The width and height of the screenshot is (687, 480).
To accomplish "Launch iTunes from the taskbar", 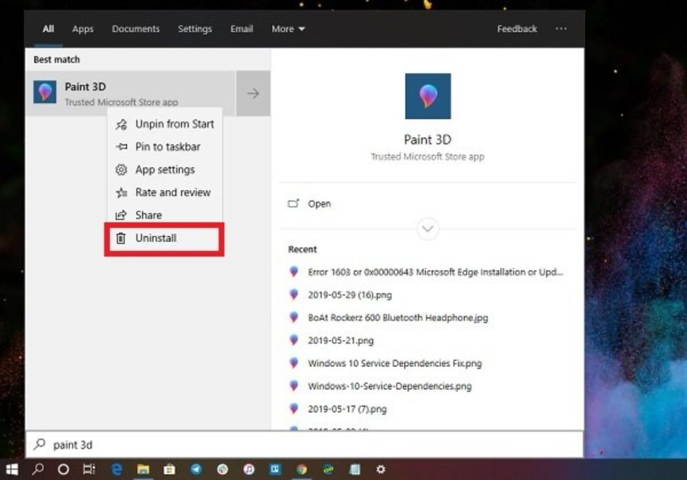I will (x=248, y=469).
